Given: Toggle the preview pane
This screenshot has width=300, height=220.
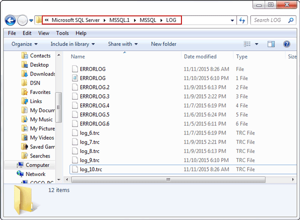Looking at the screenshot, I should (271, 44).
